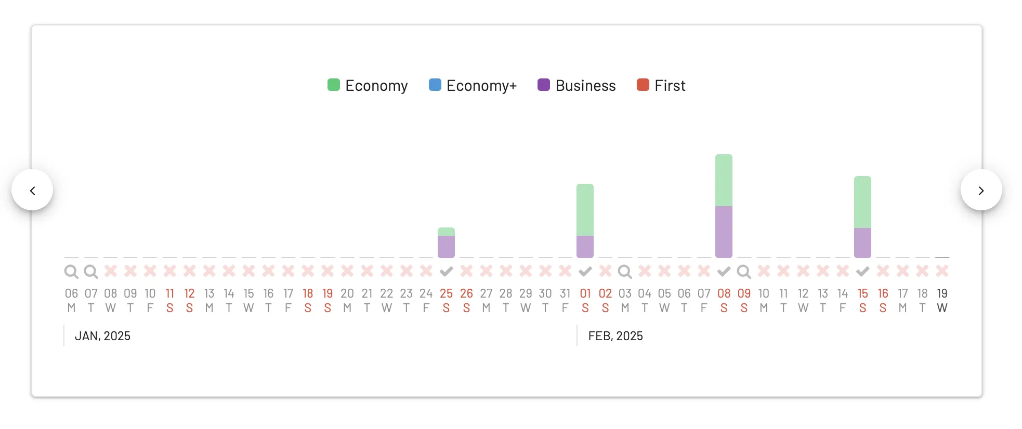Image resolution: width=1022 pixels, height=429 pixels.
Task: Click the magnifier icon above January 07
Action: (91, 272)
